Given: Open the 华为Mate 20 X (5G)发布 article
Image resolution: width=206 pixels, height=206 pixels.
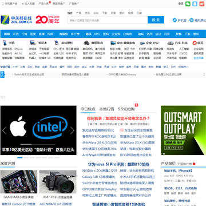Looking at the screenshot, I should (100, 142).
